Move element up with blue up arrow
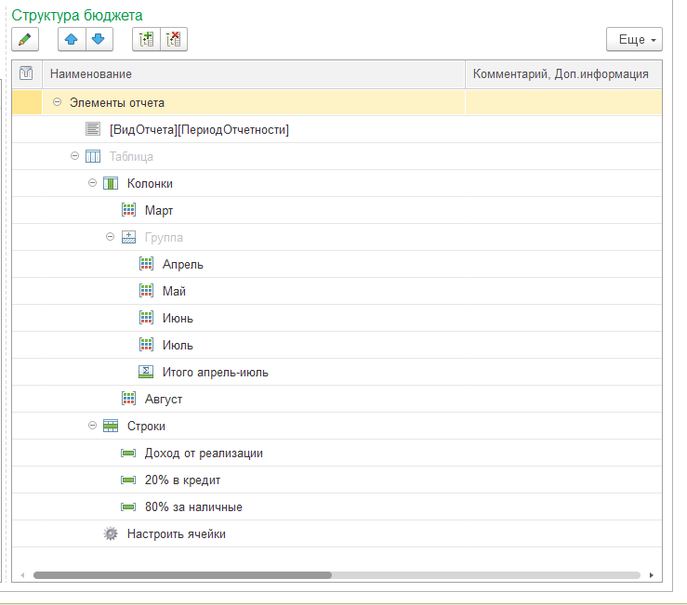The height and width of the screenshot is (605, 687). click(x=72, y=39)
